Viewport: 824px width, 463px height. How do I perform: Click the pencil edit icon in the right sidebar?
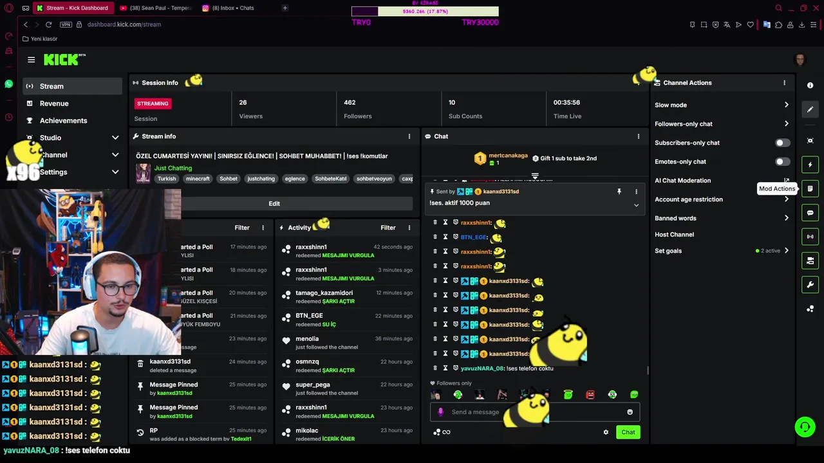coord(810,109)
